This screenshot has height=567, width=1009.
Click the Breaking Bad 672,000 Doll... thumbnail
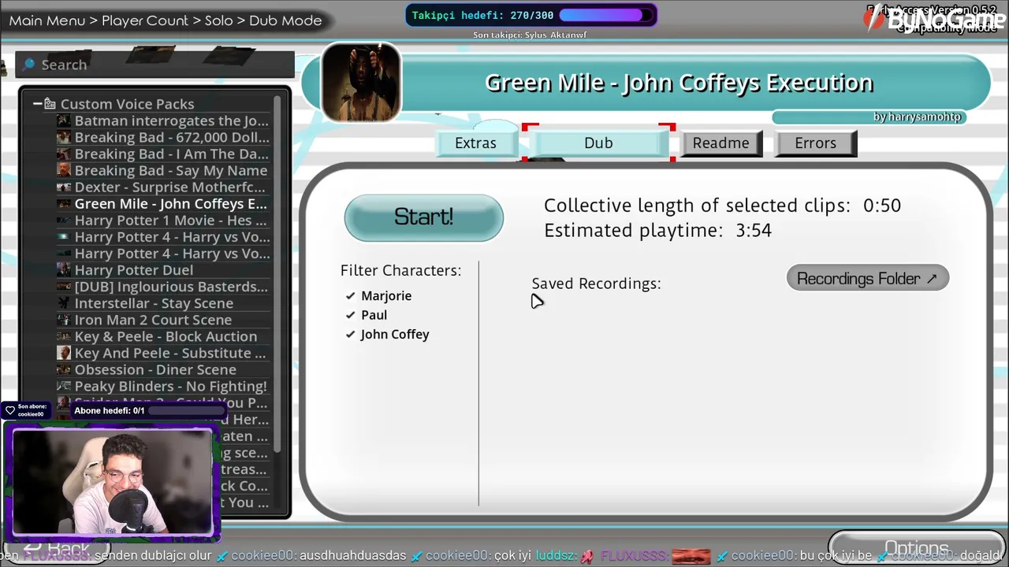point(63,137)
